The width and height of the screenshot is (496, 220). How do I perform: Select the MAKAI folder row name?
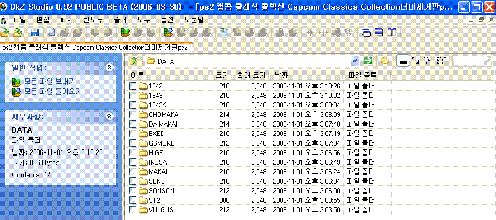tap(158, 172)
